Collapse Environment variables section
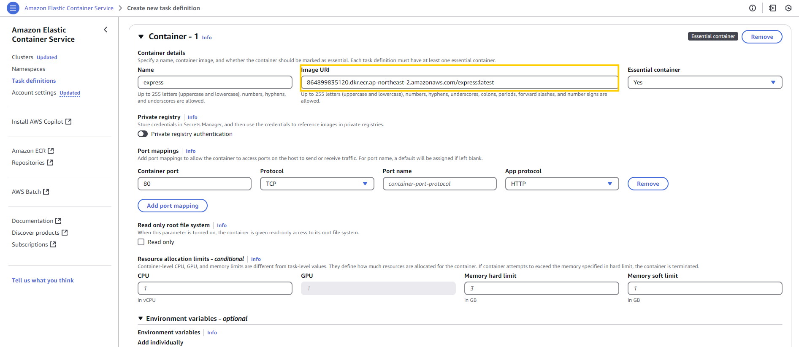 (141, 318)
